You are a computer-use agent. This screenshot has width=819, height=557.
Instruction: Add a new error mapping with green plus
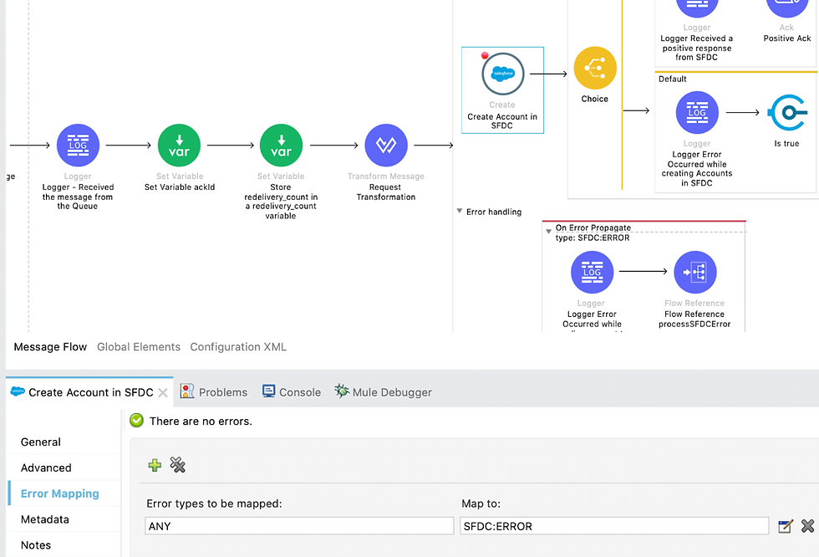(x=155, y=465)
